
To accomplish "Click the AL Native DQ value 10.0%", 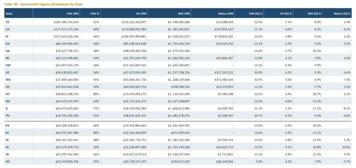I will tap(346, 147).
